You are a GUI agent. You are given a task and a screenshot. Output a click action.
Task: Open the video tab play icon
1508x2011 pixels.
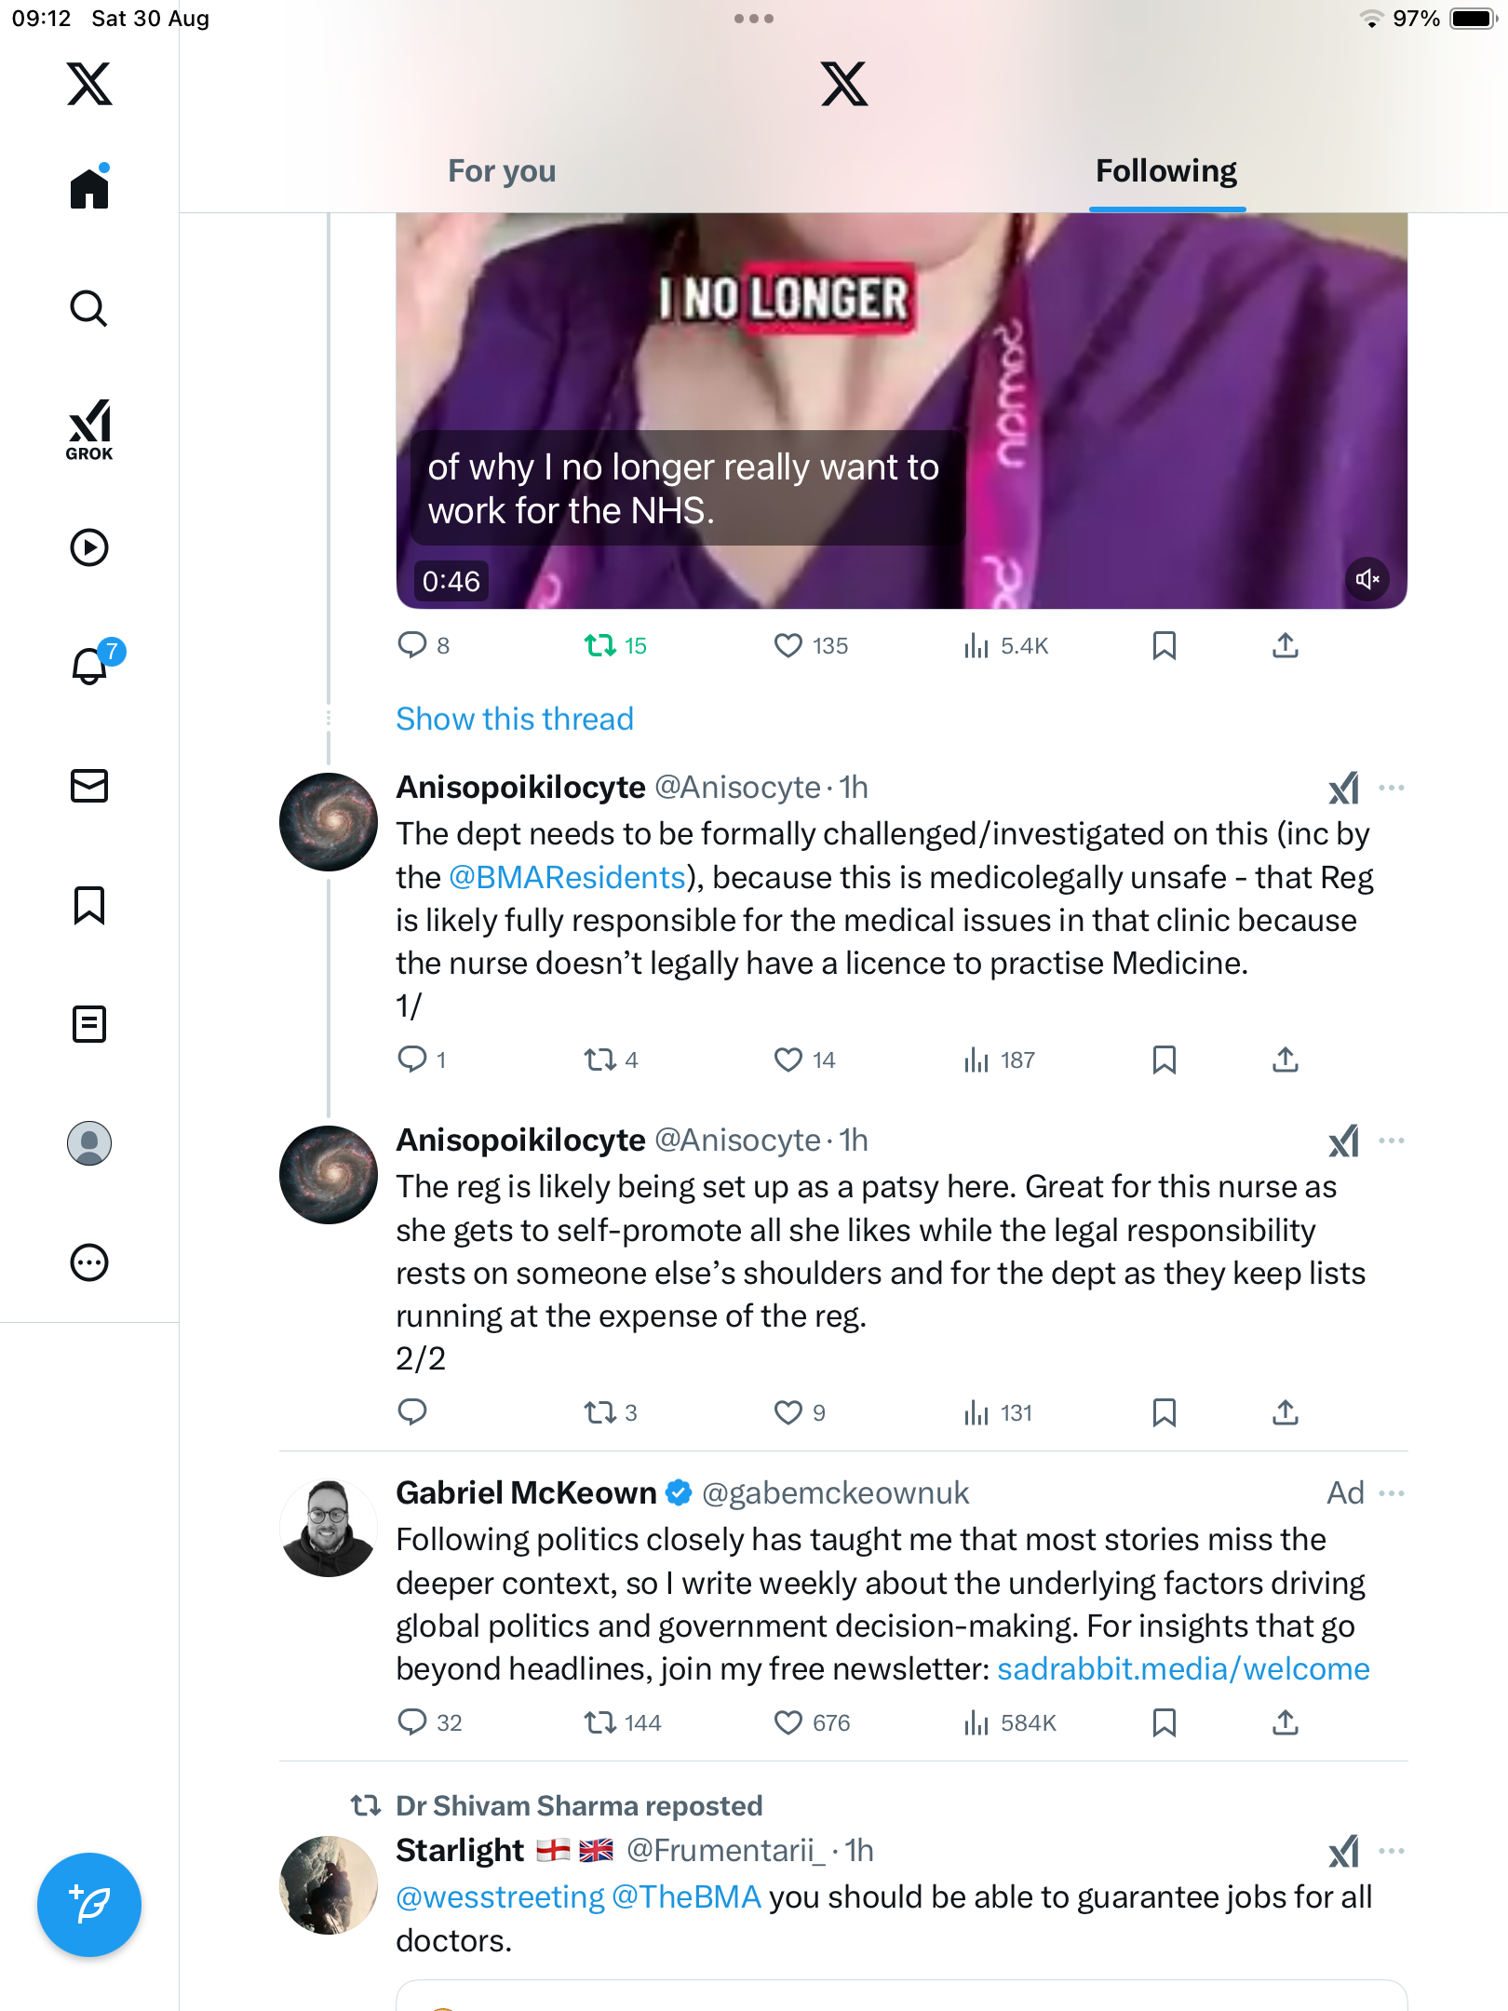coord(89,547)
